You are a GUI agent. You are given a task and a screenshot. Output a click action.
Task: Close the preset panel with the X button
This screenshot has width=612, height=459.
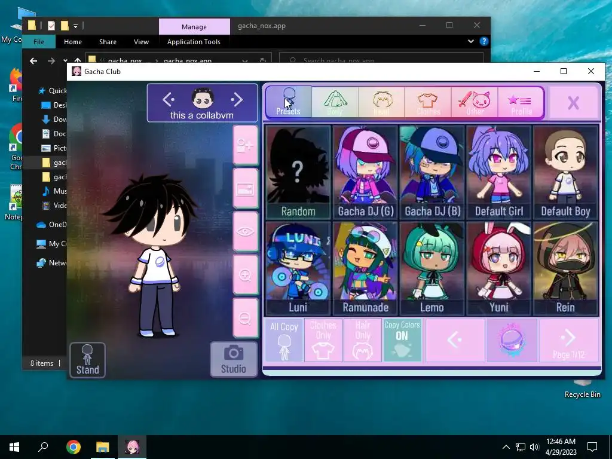pos(573,103)
